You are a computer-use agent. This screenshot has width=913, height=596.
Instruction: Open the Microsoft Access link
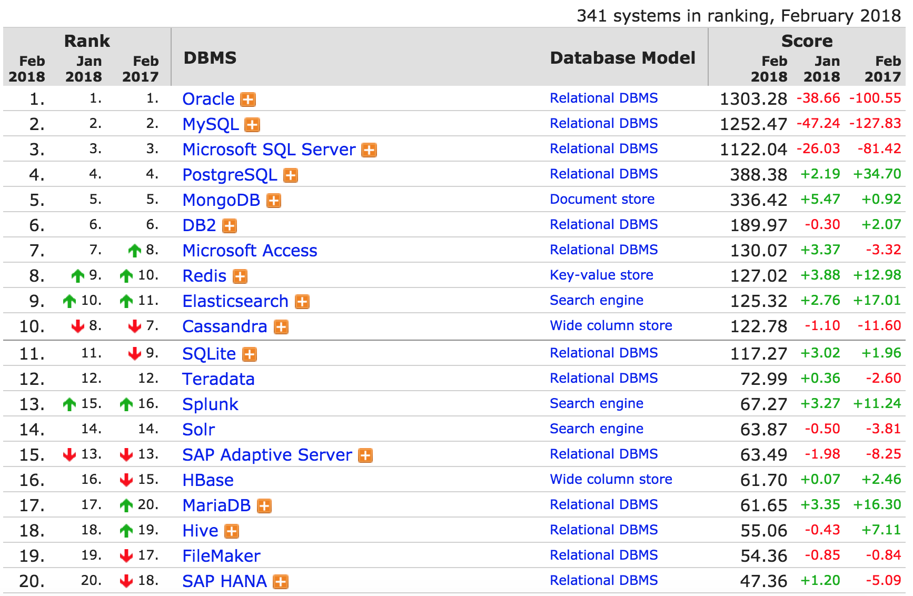[250, 251]
